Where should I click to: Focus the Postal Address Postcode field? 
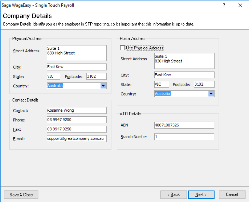[204, 84]
